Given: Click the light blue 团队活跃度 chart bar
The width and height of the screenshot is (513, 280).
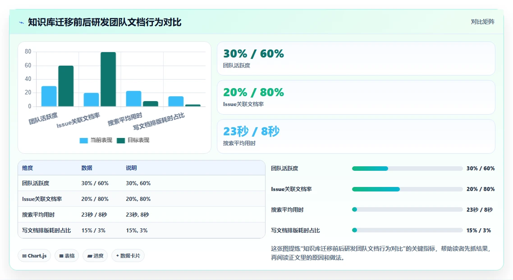Looking at the screenshot, I should click(49, 96).
